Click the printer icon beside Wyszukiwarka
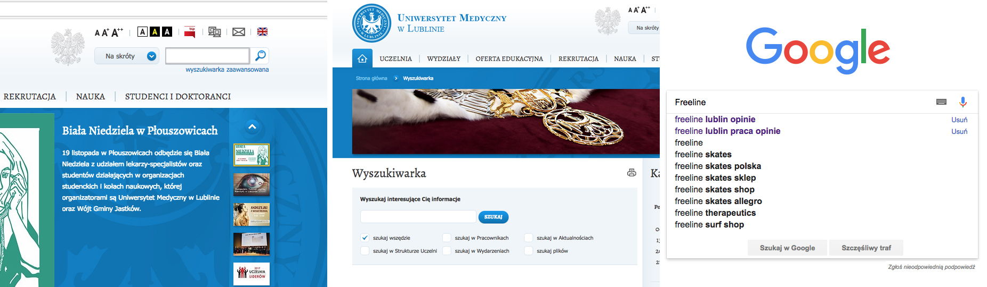987x287 pixels. 632,173
